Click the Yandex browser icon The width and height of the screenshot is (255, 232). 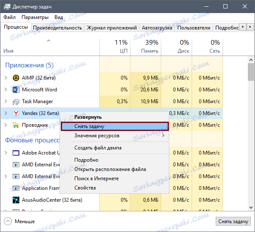tap(16, 113)
